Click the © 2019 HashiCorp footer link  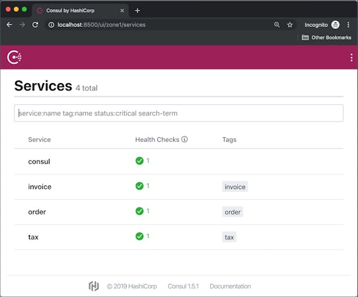(x=131, y=286)
